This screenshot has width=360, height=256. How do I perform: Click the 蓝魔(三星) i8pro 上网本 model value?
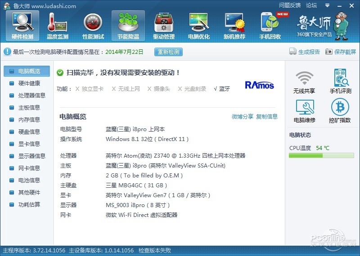coord(135,129)
